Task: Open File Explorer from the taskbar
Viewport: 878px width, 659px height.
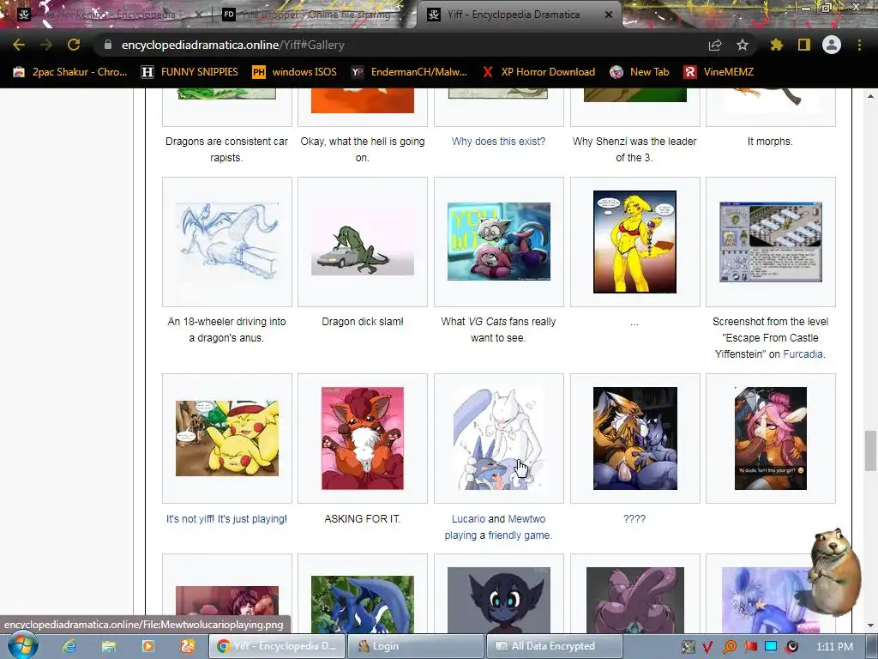Action: 109,646
